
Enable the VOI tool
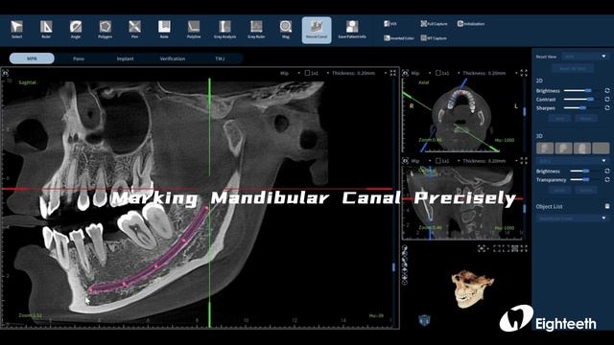point(390,24)
